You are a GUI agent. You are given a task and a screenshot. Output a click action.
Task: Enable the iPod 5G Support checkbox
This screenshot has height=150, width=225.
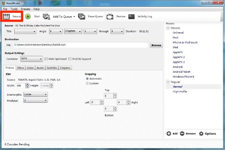70,59
